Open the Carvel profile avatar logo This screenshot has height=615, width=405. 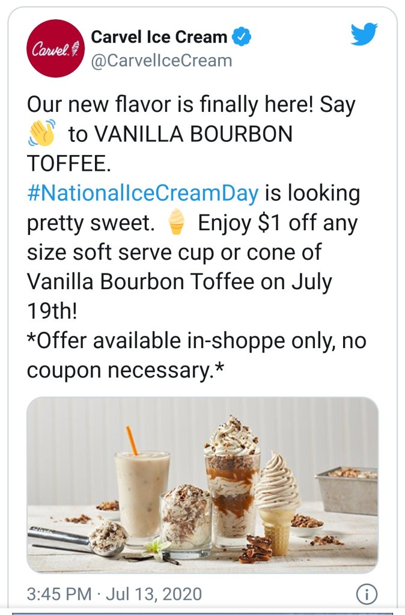point(55,48)
